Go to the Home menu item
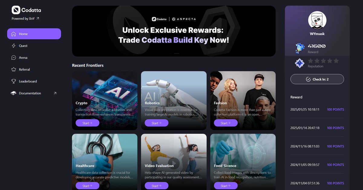This screenshot has width=363, height=190. tap(34, 34)
